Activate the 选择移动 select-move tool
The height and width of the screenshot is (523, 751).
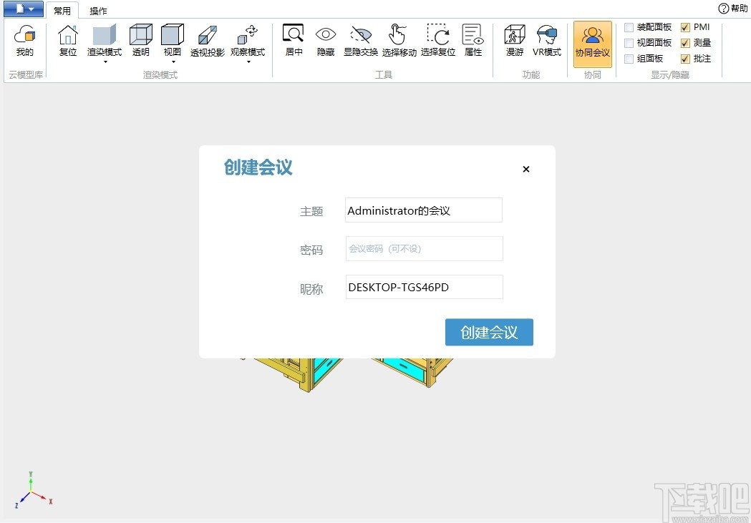pos(399,41)
